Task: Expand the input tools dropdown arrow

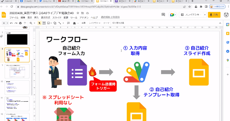Action: click(78, 23)
